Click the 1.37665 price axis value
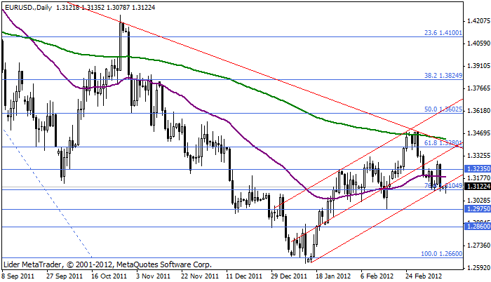This screenshot has height=282, width=491. click(x=478, y=88)
